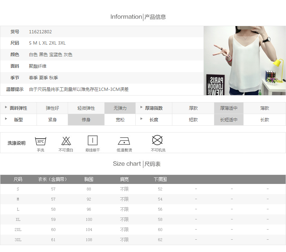
Task: Expand the 厚薄指数 row arrow
Action: click(x=141, y=108)
